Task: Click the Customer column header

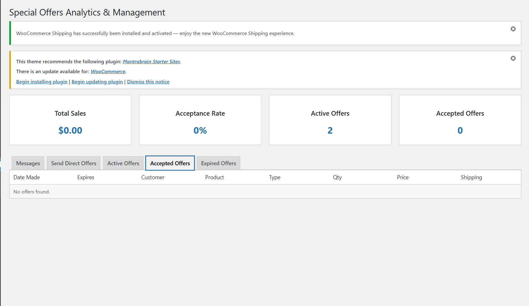Action: [x=153, y=177]
